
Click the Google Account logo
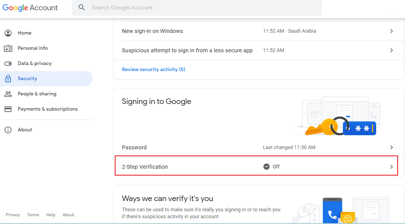point(30,7)
